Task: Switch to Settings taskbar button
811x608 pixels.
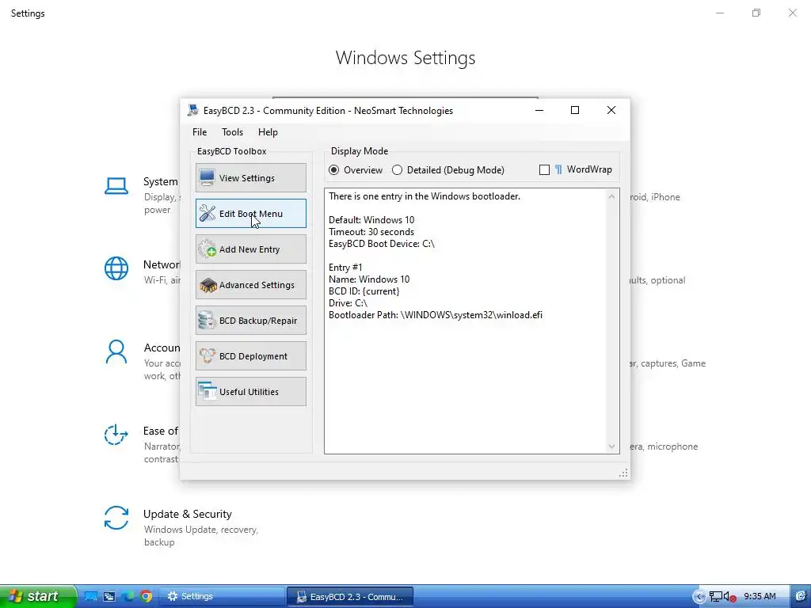Action: pos(222,597)
